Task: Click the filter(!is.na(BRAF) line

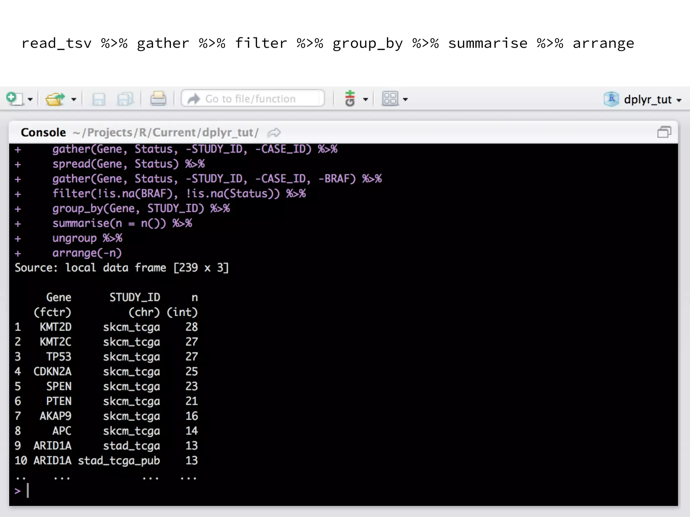Action: click(179, 194)
